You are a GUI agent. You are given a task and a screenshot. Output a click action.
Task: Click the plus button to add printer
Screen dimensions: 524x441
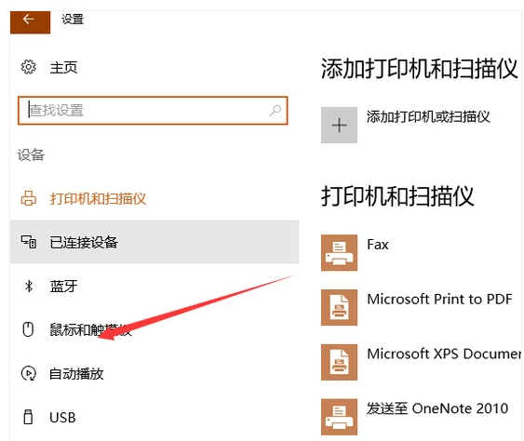339,126
